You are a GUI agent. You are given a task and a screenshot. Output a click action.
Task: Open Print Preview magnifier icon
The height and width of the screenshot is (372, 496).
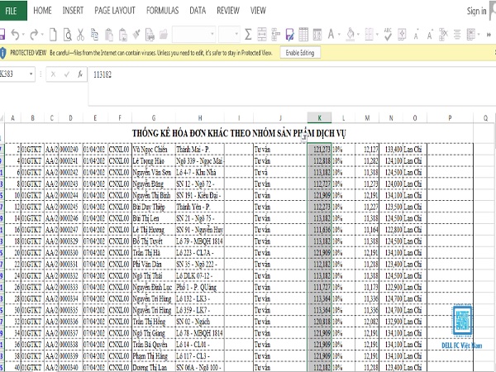[68, 34]
